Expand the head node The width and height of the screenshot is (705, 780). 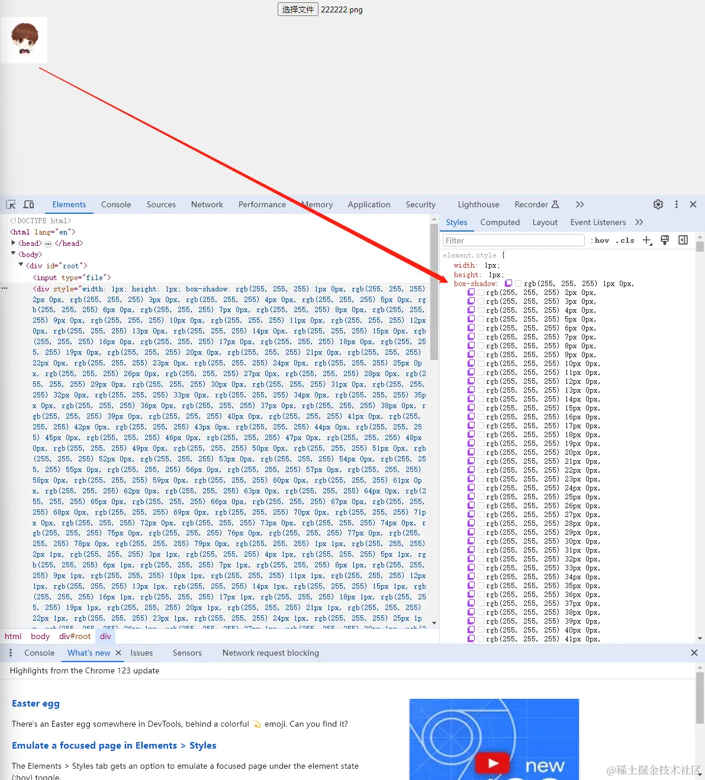coord(13,243)
